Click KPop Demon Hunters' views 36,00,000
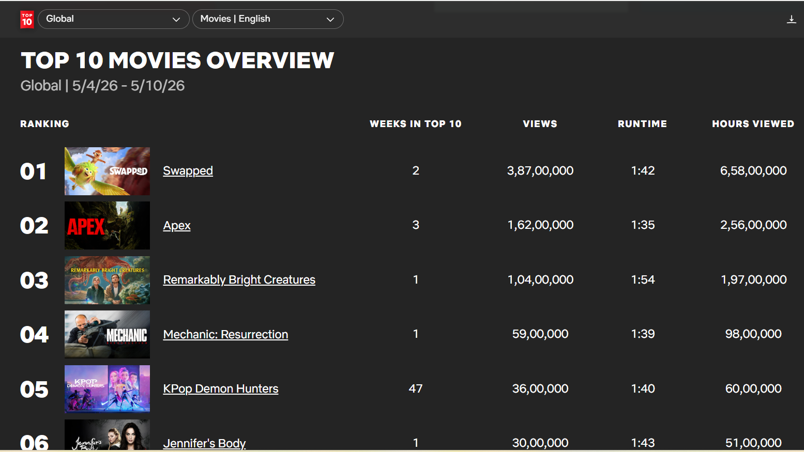 click(x=540, y=389)
